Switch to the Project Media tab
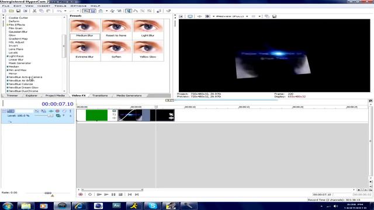Image resolution: width=374 pixels, height=210 pixels. click(55, 96)
